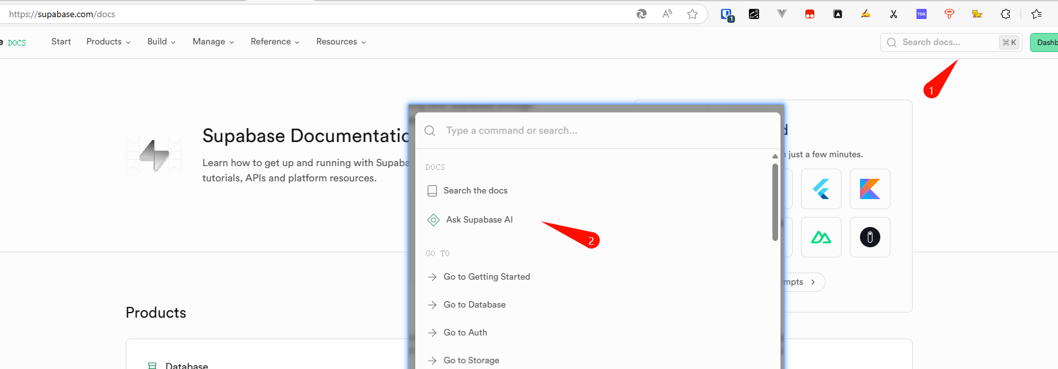The height and width of the screenshot is (369, 1058).
Task: Click the magnifier icon in command palette
Action: (x=430, y=131)
